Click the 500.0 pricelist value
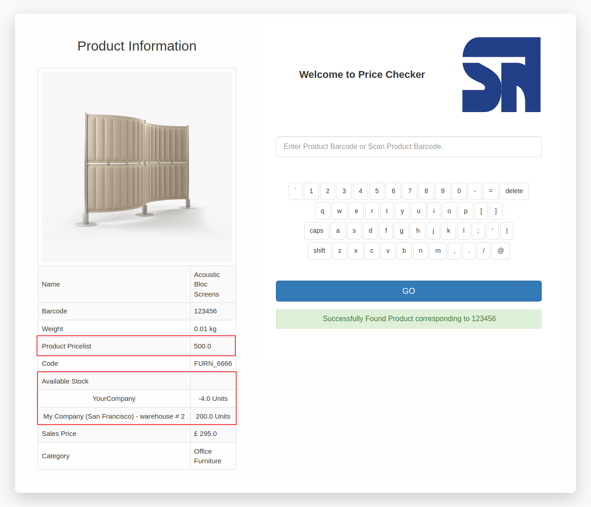Image resolution: width=591 pixels, height=507 pixels. click(x=202, y=346)
